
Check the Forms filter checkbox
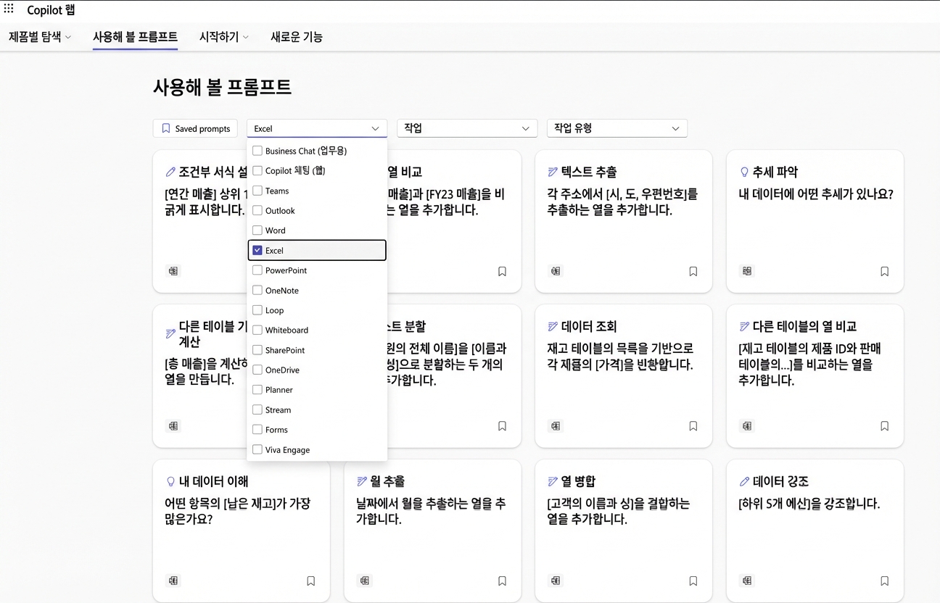257,430
